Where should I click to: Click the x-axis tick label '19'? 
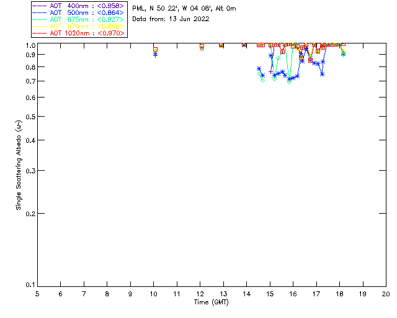pyautogui.click(x=363, y=294)
